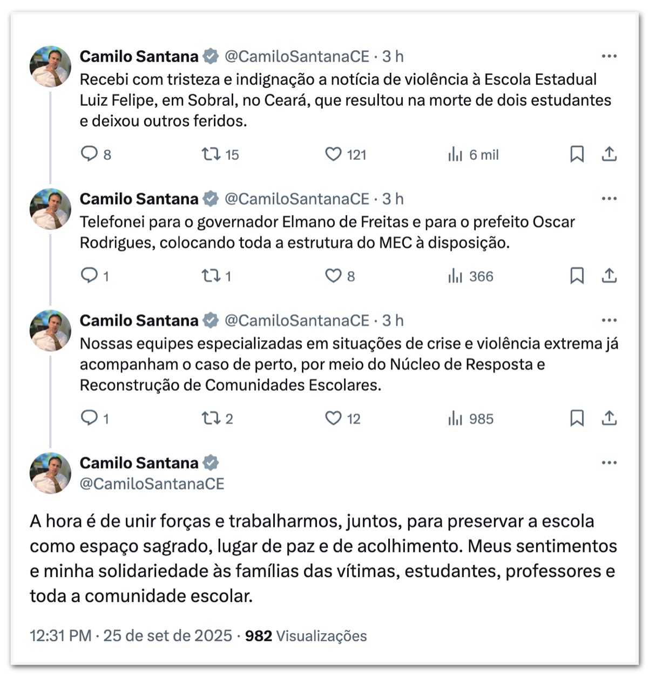Open the 982 Visualizações view count
Viewport: 649px width, 678px height.
pos(306,635)
